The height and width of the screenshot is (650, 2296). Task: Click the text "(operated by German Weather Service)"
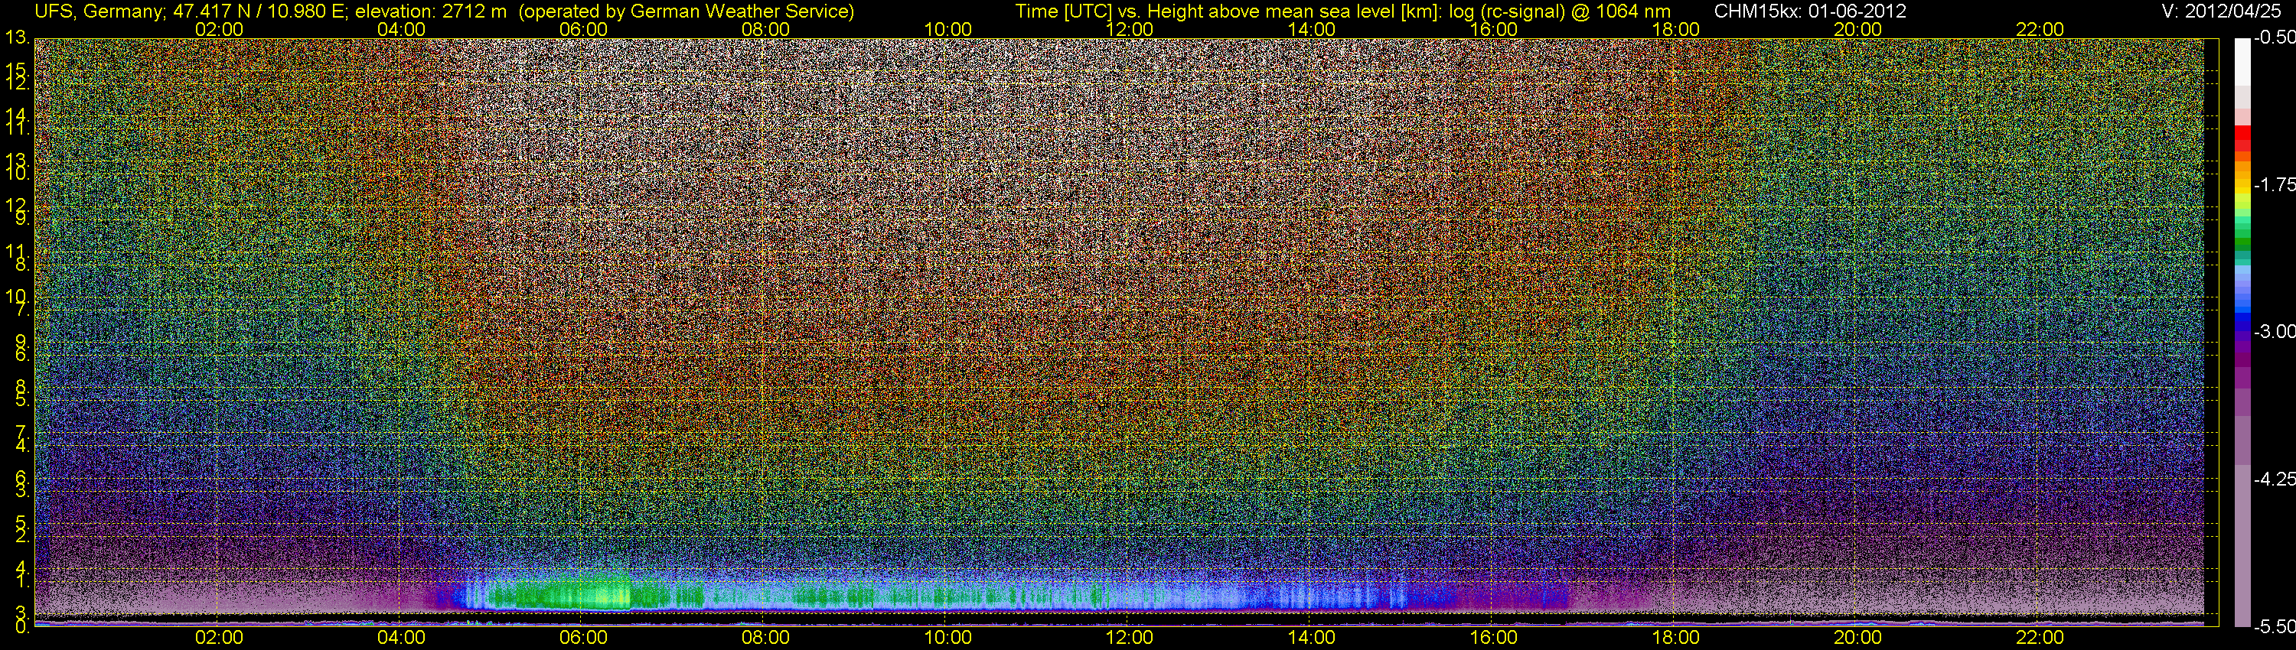click(x=687, y=11)
